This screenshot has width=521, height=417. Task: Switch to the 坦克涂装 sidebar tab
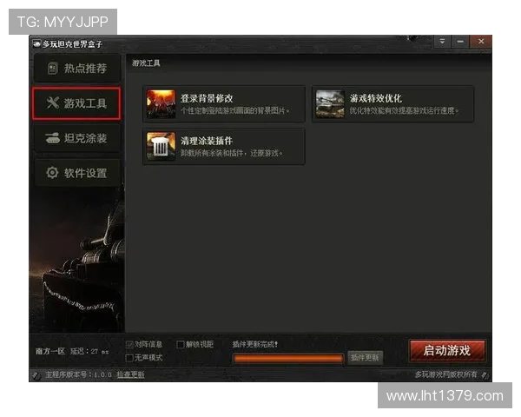click(x=77, y=138)
